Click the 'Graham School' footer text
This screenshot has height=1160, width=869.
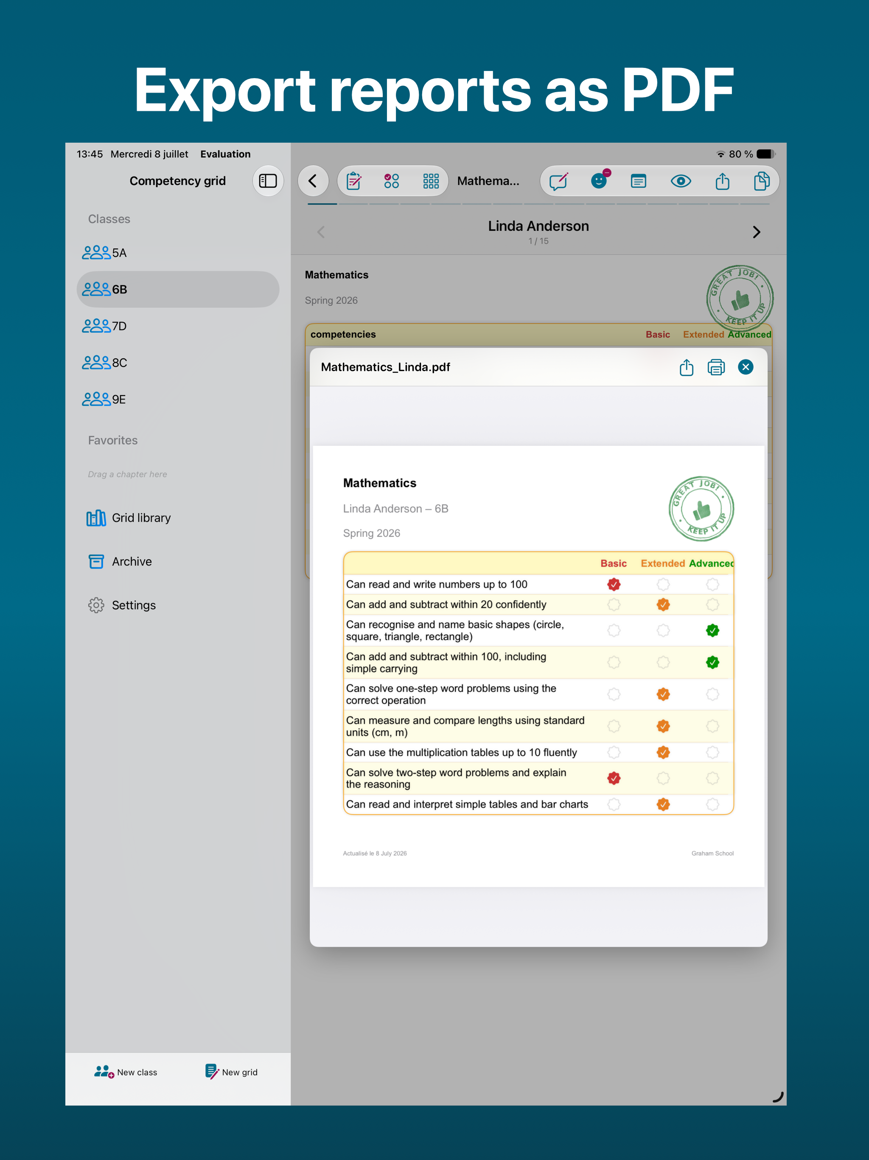pos(712,853)
